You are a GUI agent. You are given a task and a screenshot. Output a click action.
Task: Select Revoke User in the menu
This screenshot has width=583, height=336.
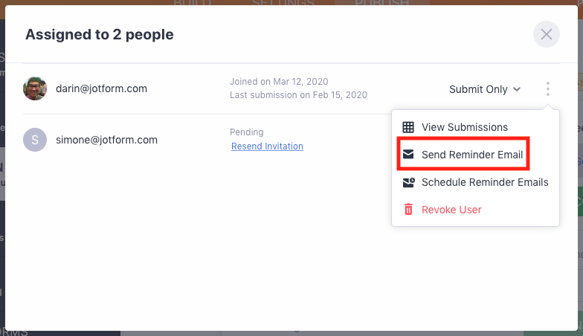tap(451, 210)
